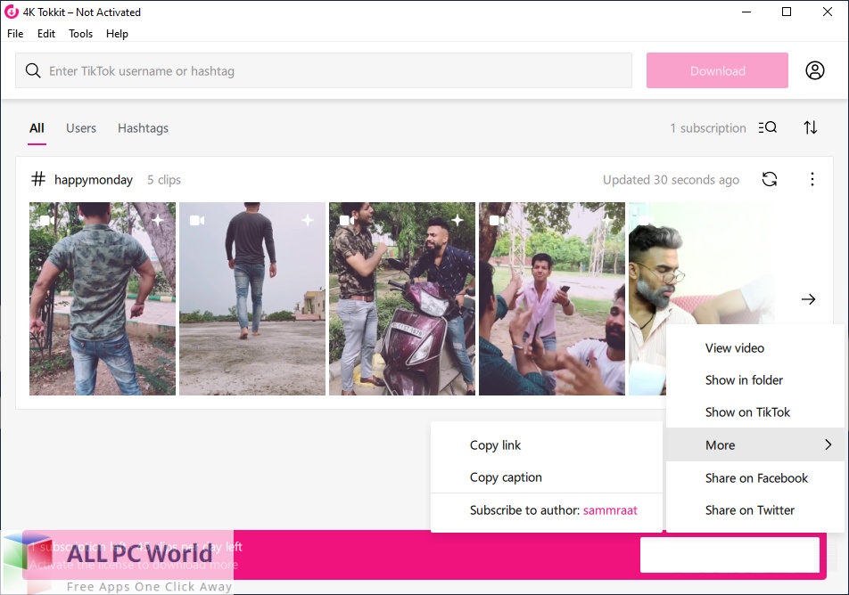Open fourth clip of man in pink shirt
The image size is (849, 595).
pos(552,298)
